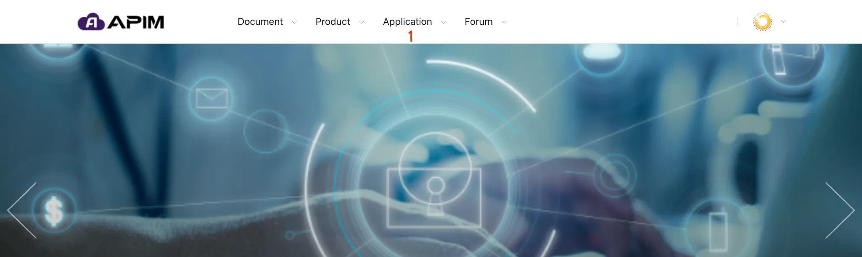Image resolution: width=862 pixels, height=257 pixels.
Task: Expand the user account dropdown arrow
Action: tap(783, 22)
